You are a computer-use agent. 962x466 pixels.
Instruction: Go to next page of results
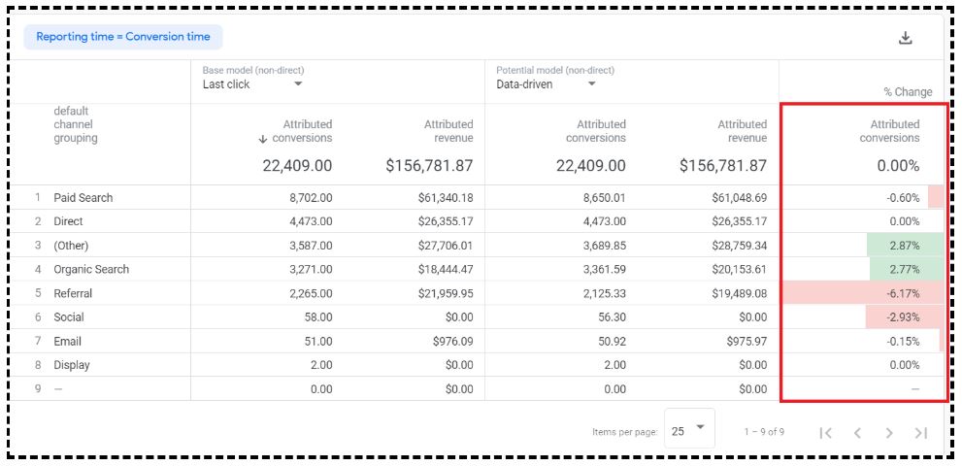[889, 433]
